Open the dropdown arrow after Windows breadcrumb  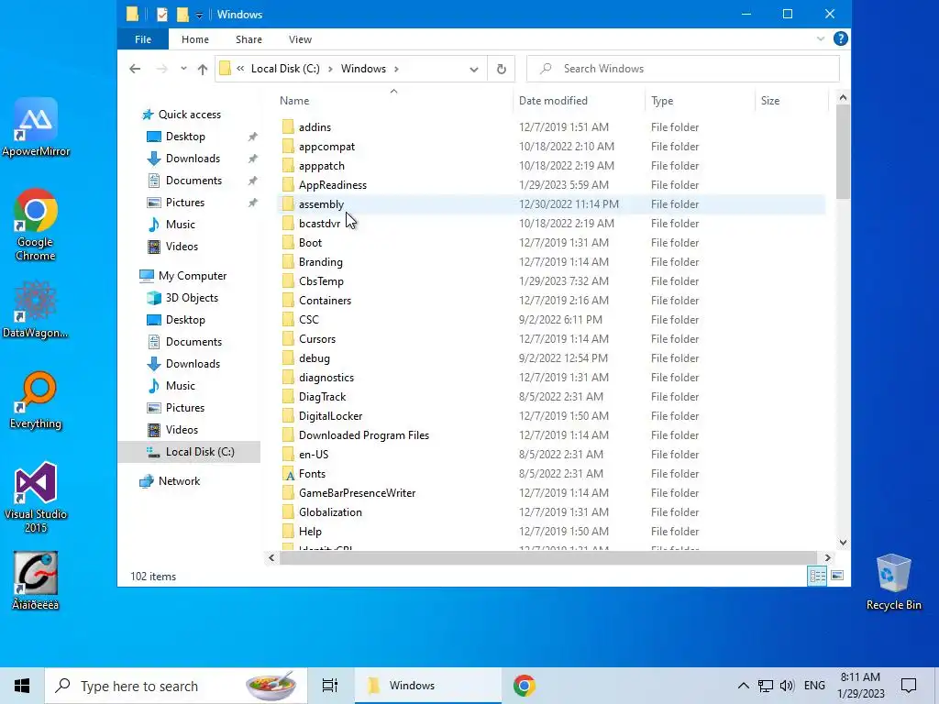pos(396,69)
